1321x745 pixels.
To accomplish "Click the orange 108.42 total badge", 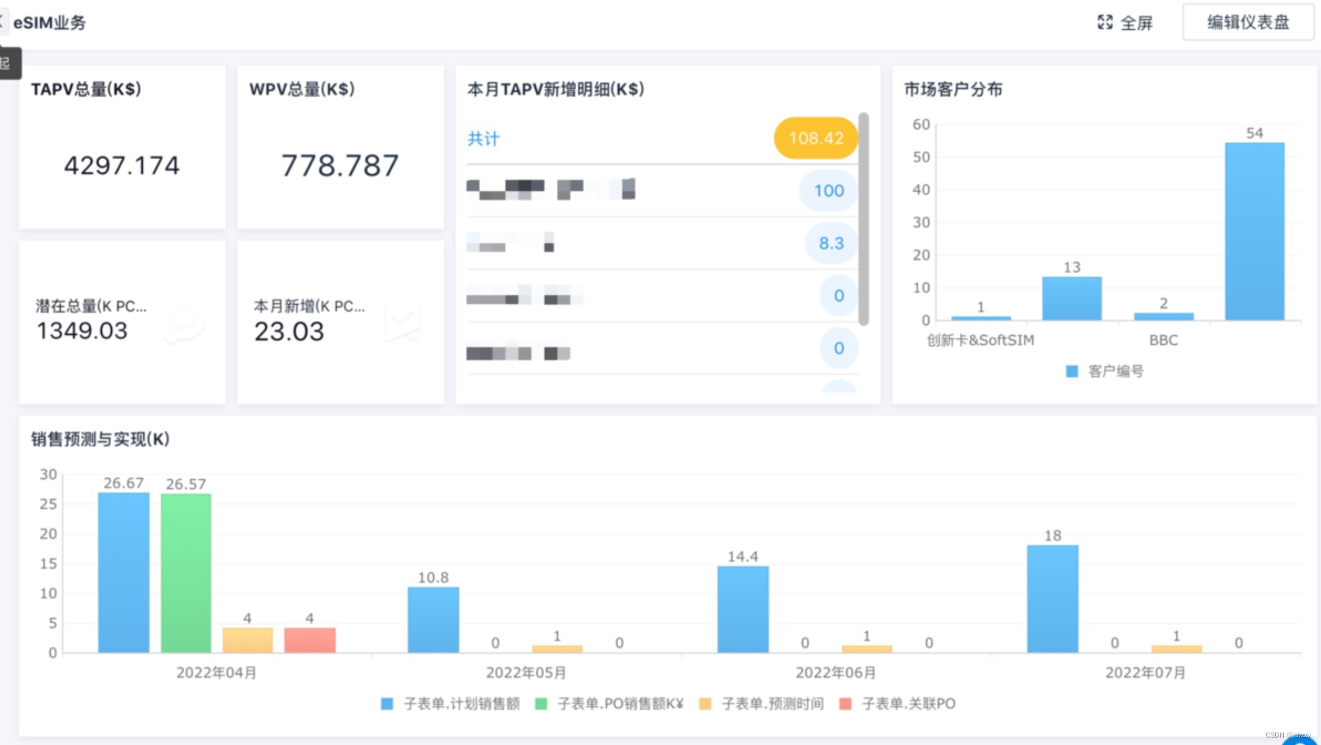I will click(x=816, y=138).
